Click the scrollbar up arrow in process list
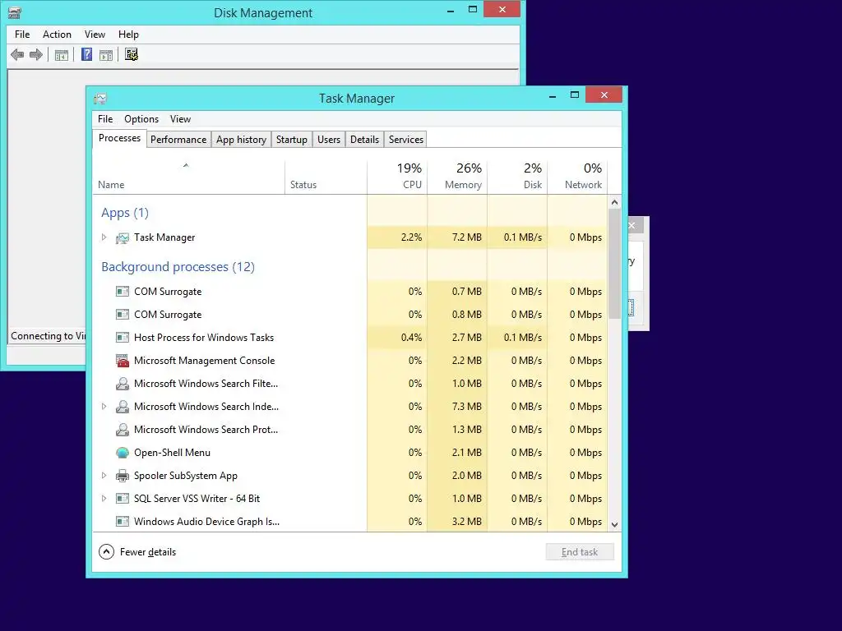842x631 pixels. tap(615, 202)
